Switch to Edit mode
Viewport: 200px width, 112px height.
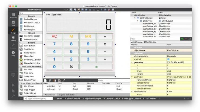click(x=13, y=23)
